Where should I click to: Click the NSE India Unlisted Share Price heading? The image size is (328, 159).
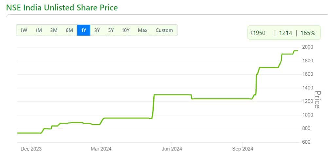click(x=62, y=7)
